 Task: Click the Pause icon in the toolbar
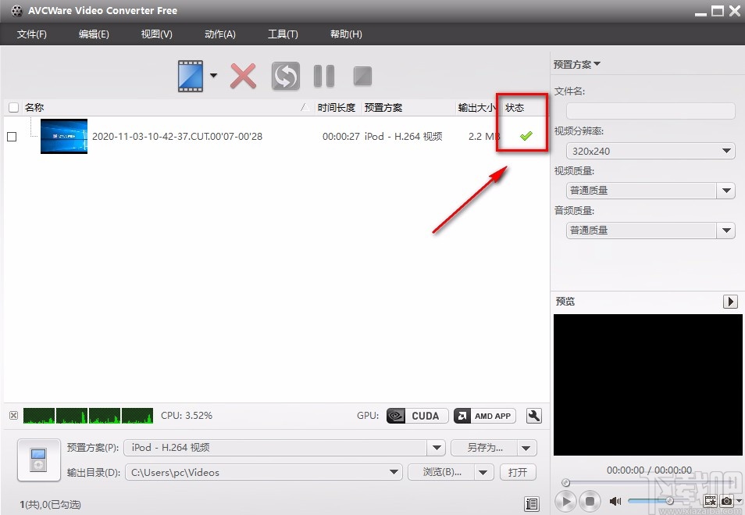click(x=323, y=76)
